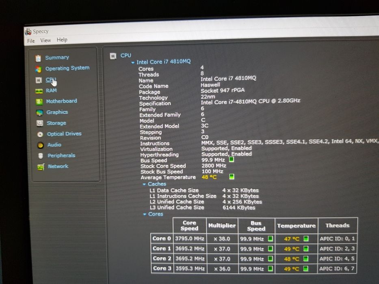Select Audio in the sidebar
The image size is (379, 284).
pyautogui.click(x=54, y=145)
